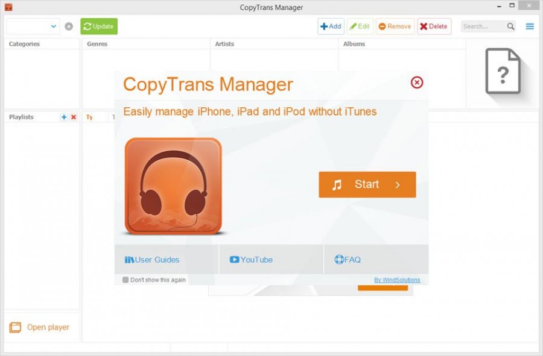543x356 pixels.
Task: Open the player window icon
Action: tap(15, 327)
